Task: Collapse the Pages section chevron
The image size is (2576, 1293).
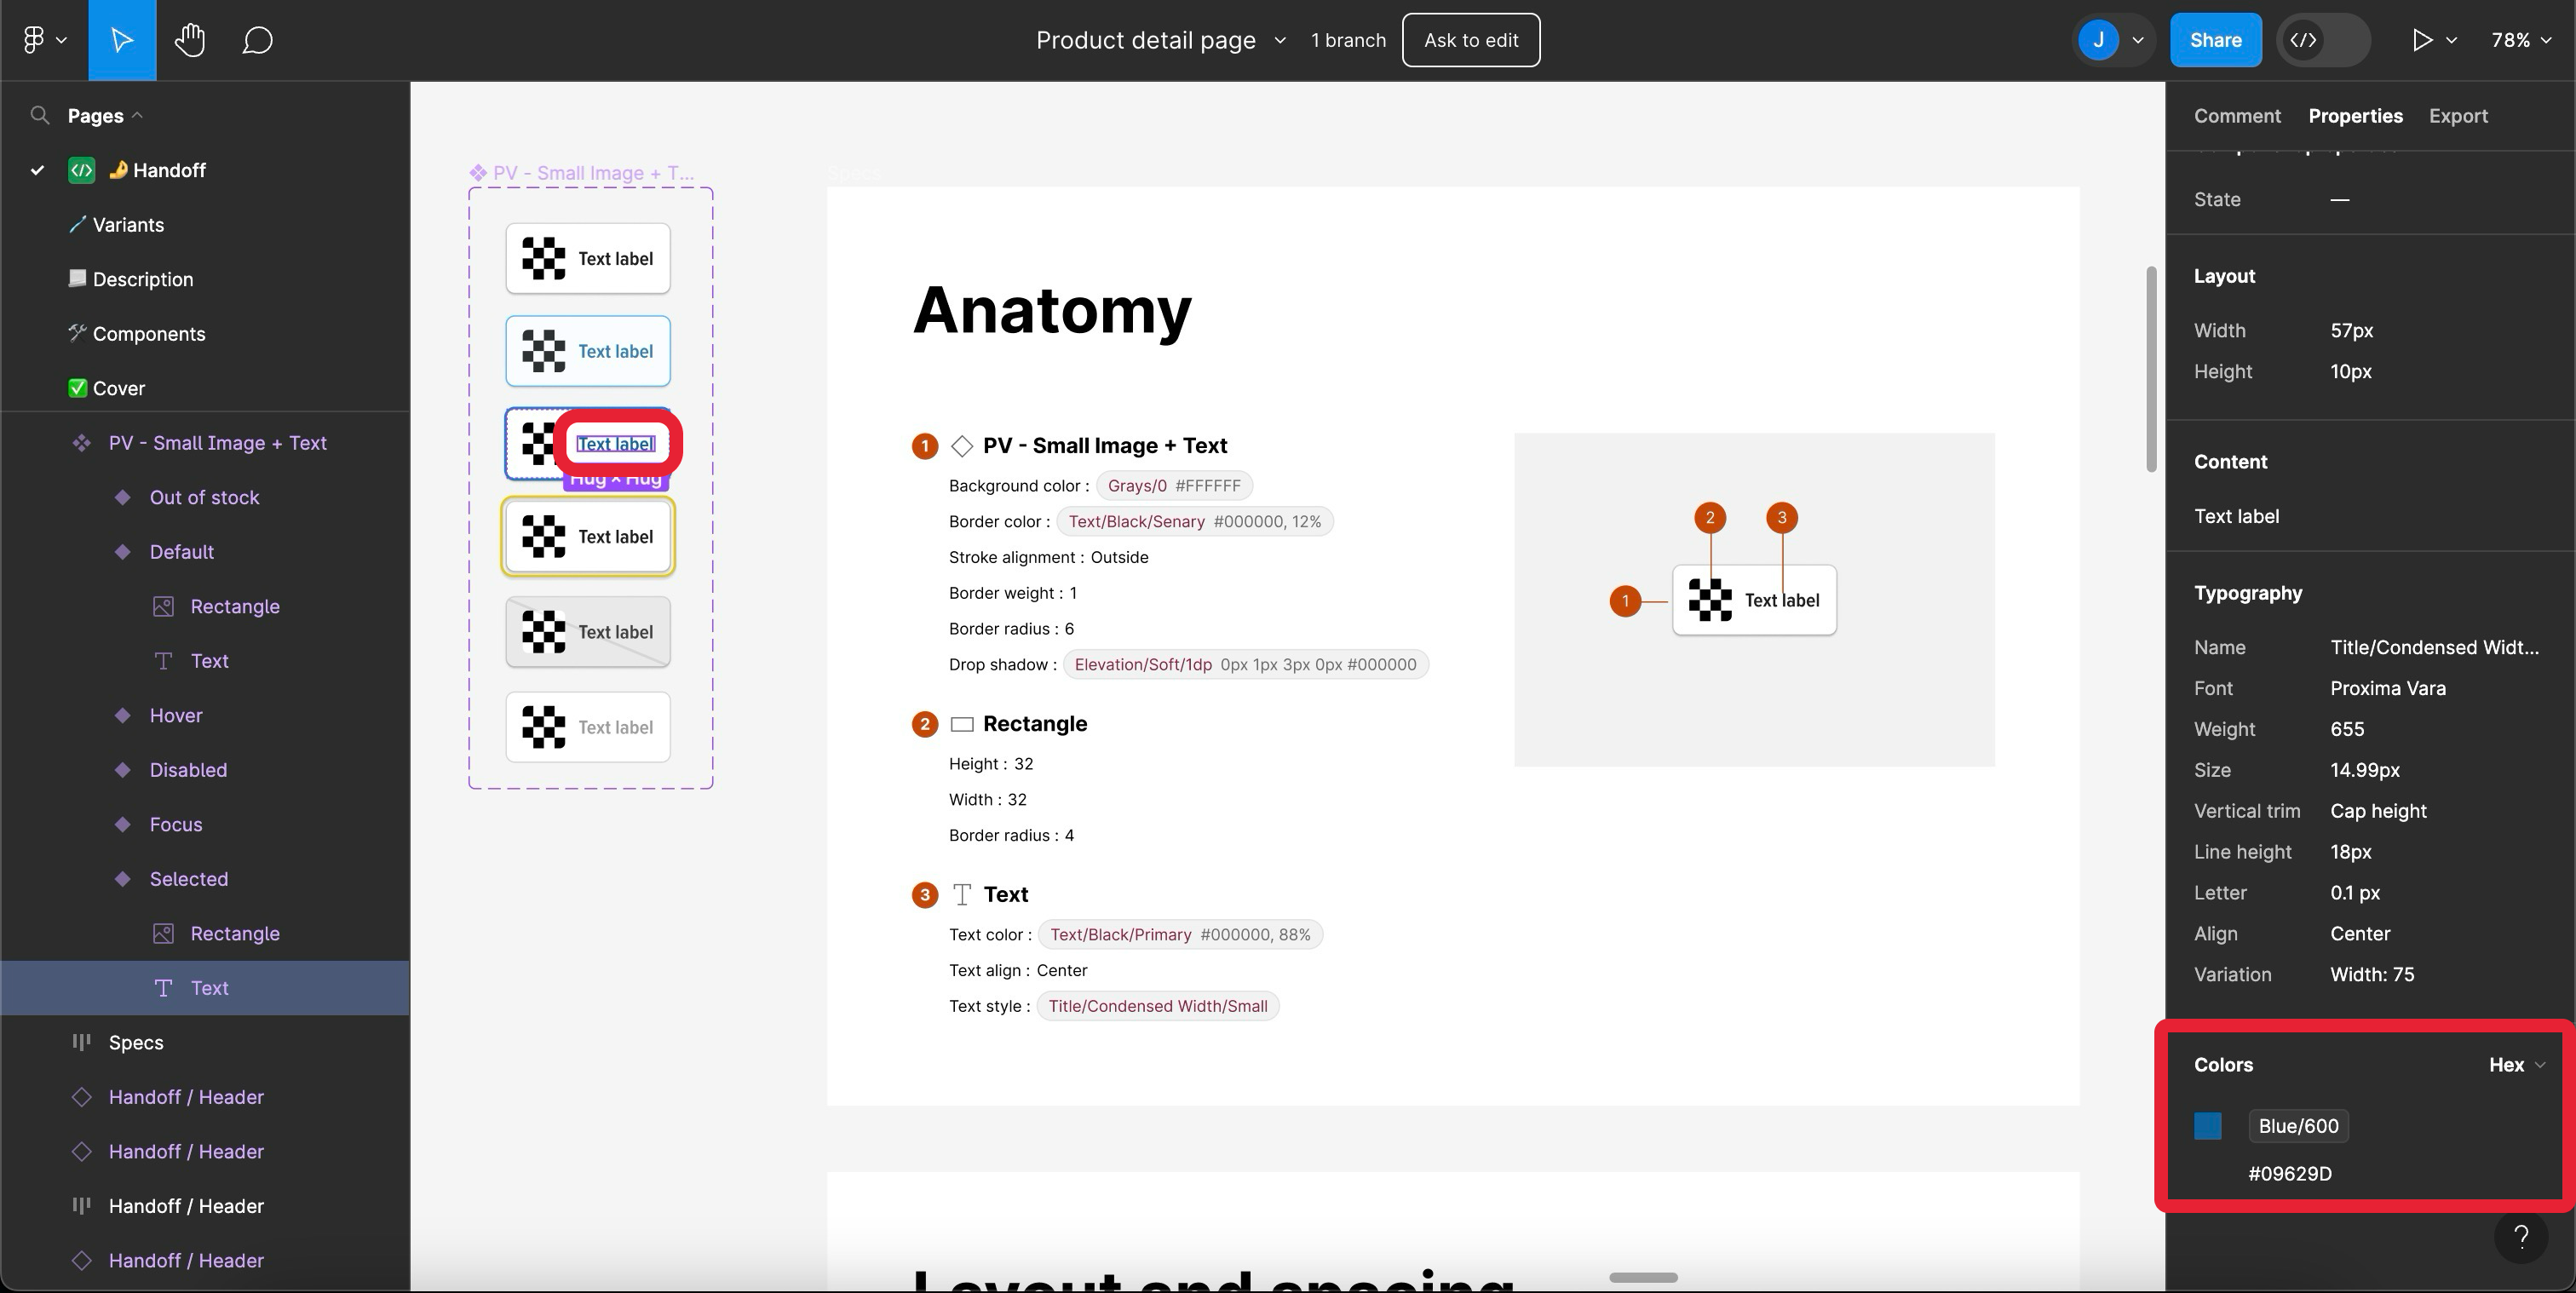Action: [x=137, y=115]
